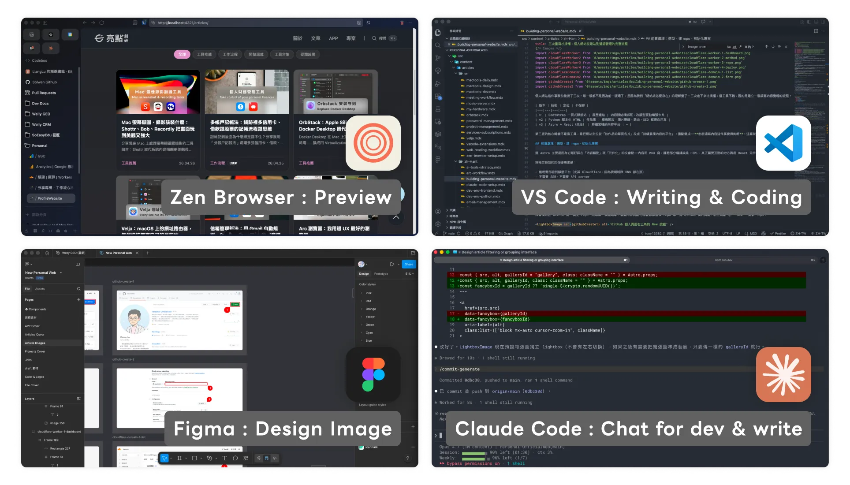This screenshot has height=485, width=850.
Task: Select the building-personal-website.mdx editor tab
Action: (550, 31)
